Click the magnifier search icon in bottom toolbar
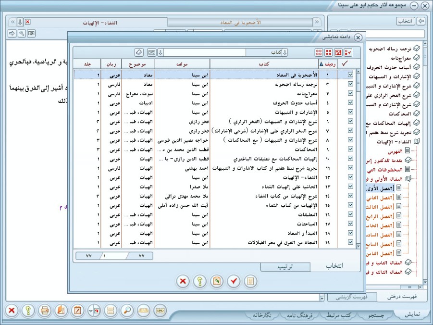Screen dimensions: 433x325 pos(127,310)
